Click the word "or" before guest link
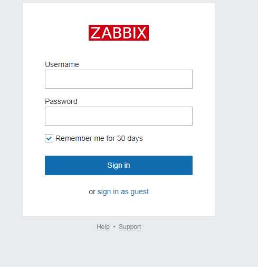This screenshot has width=258, height=267. (x=92, y=192)
